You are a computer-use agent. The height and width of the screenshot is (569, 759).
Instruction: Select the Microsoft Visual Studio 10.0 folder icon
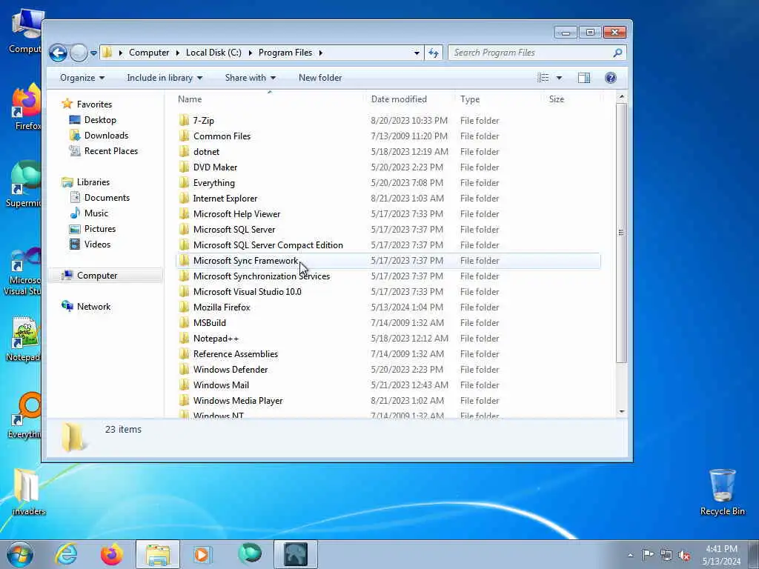pos(184,292)
